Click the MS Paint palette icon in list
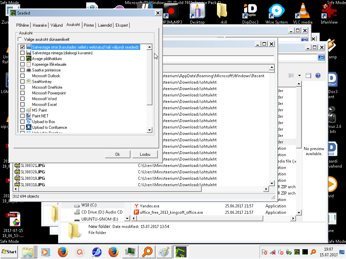346x259 pixels. pos(29,110)
